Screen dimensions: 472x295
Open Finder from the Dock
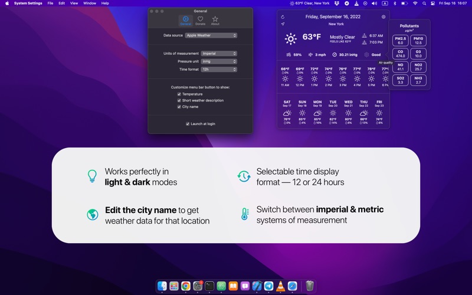coord(162,286)
